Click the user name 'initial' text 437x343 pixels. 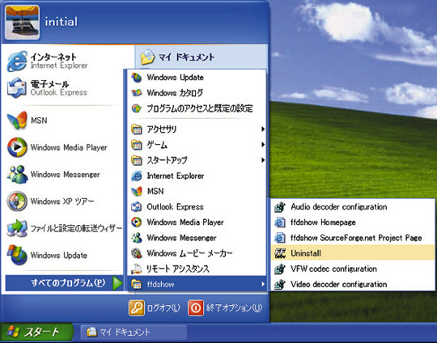point(61,22)
